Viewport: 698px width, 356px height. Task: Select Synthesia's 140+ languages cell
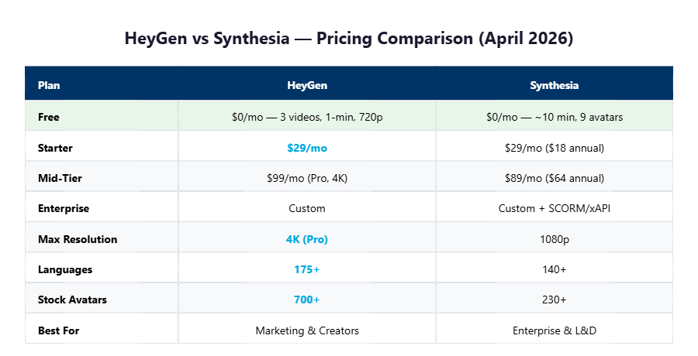(x=554, y=269)
